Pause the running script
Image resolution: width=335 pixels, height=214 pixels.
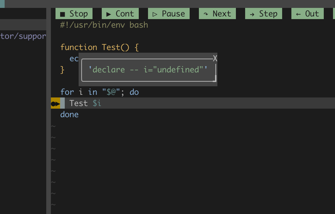168,13
